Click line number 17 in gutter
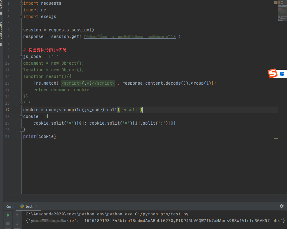 [7, 110]
